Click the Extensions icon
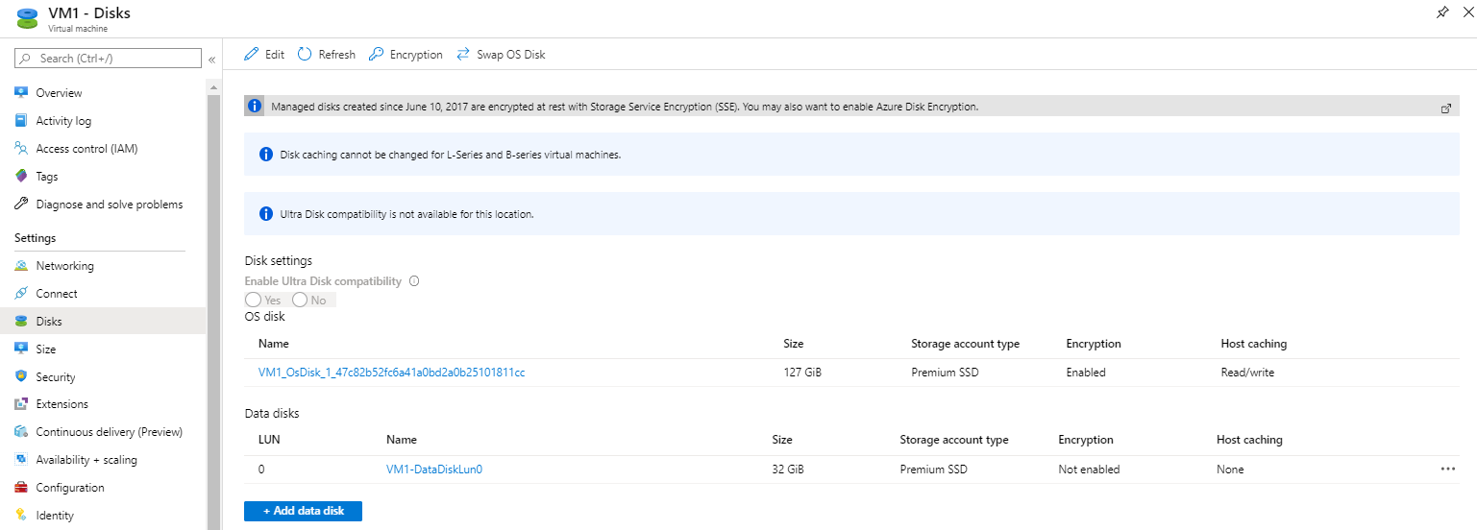 pyautogui.click(x=21, y=404)
